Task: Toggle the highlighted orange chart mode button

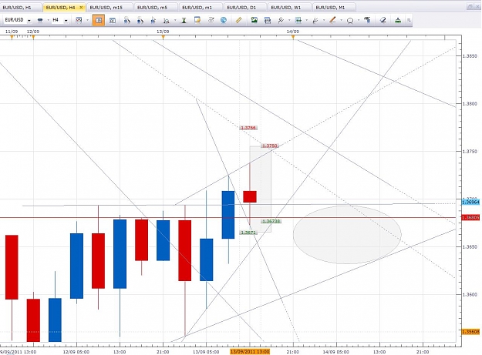Action: point(99,20)
